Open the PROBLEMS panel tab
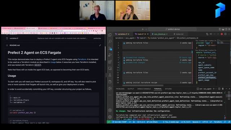This screenshot has height=130, width=231. [120, 89]
